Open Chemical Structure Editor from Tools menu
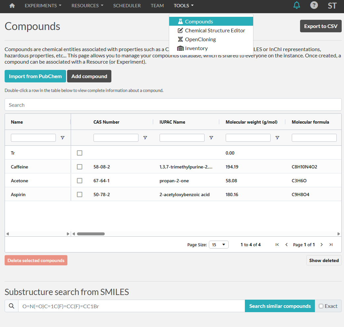The height and width of the screenshot is (327, 344). [215, 30]
